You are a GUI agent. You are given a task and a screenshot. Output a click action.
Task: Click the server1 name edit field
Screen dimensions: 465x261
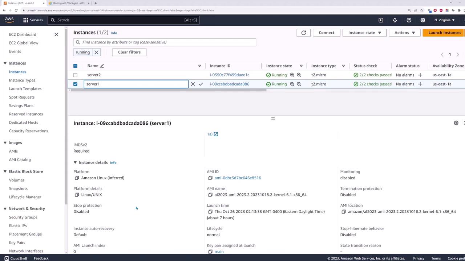tap(136, 84)
